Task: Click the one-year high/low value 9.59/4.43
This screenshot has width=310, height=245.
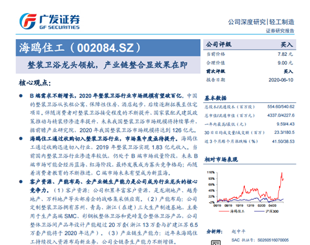Action: point(286,124)
